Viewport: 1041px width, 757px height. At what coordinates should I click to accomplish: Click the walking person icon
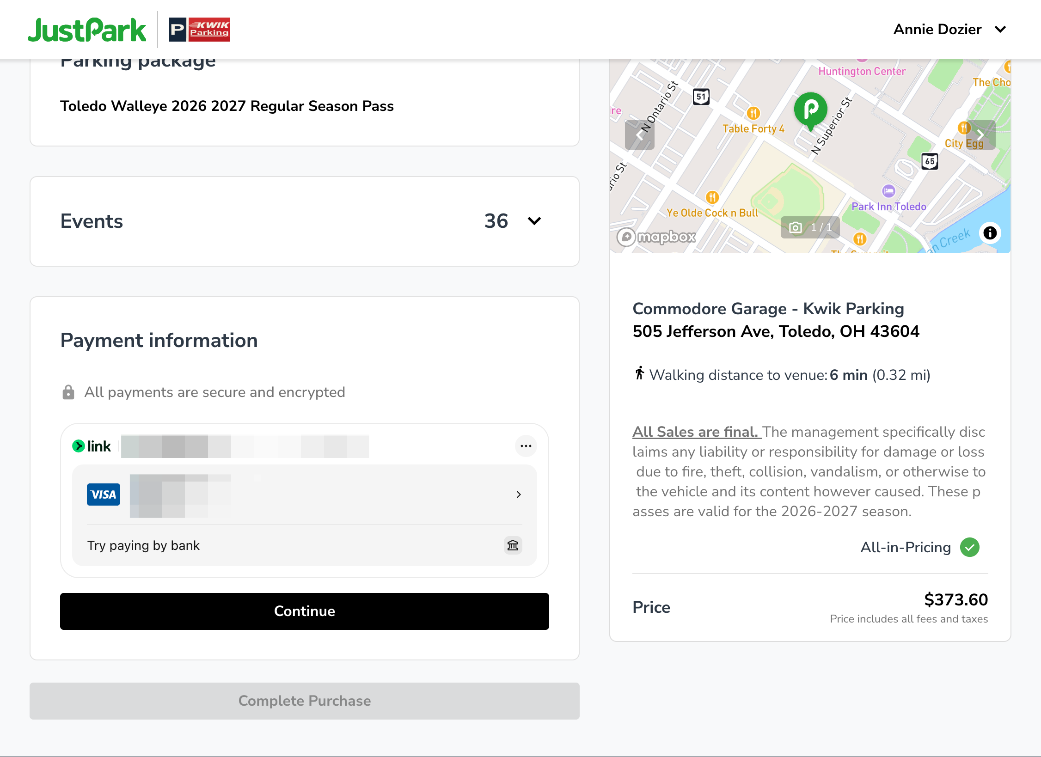coord(639,373)
